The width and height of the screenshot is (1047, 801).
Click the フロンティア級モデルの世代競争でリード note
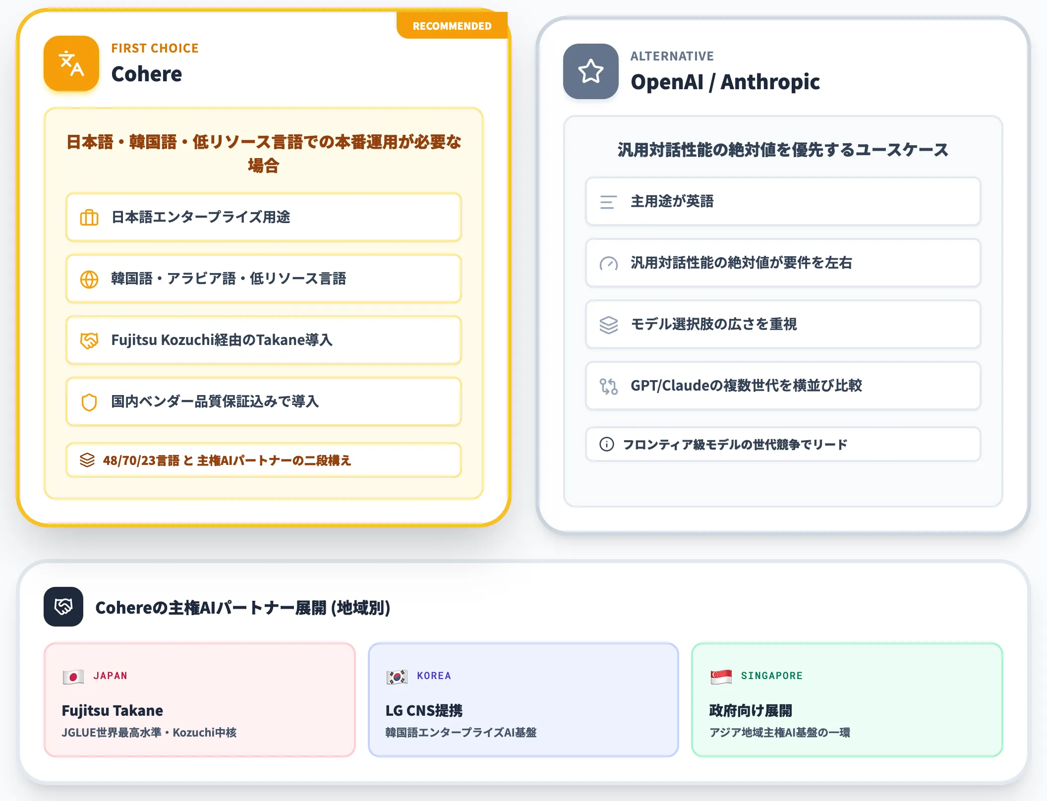click(x=783, y=444)
